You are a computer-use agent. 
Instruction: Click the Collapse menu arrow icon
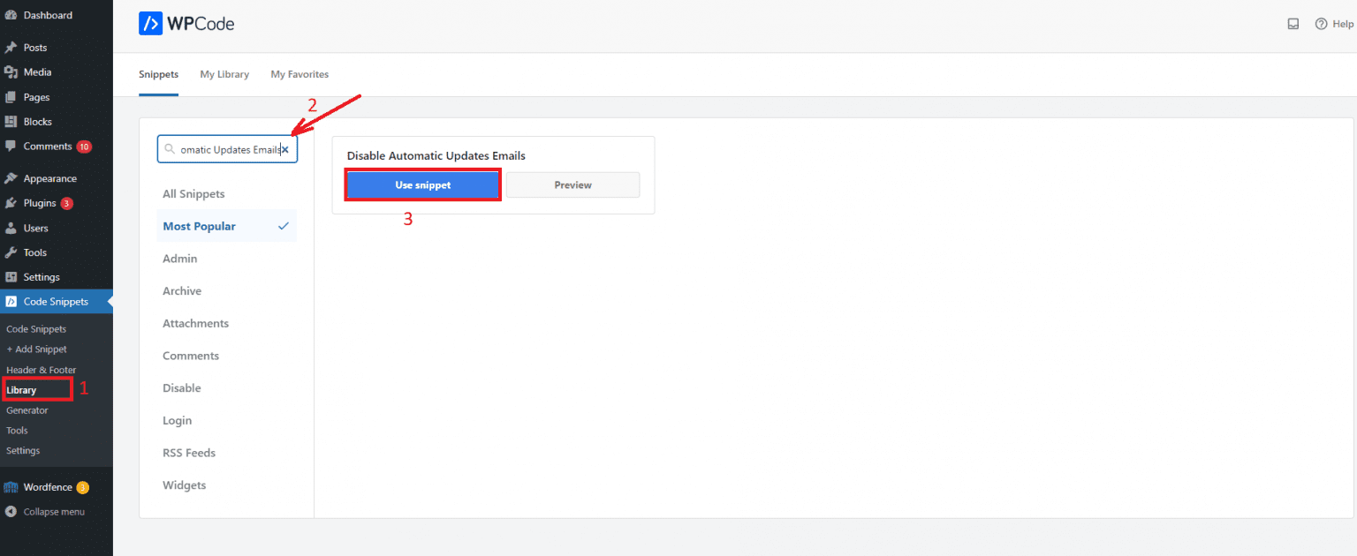pyautogui.click(x=11, y=512)
